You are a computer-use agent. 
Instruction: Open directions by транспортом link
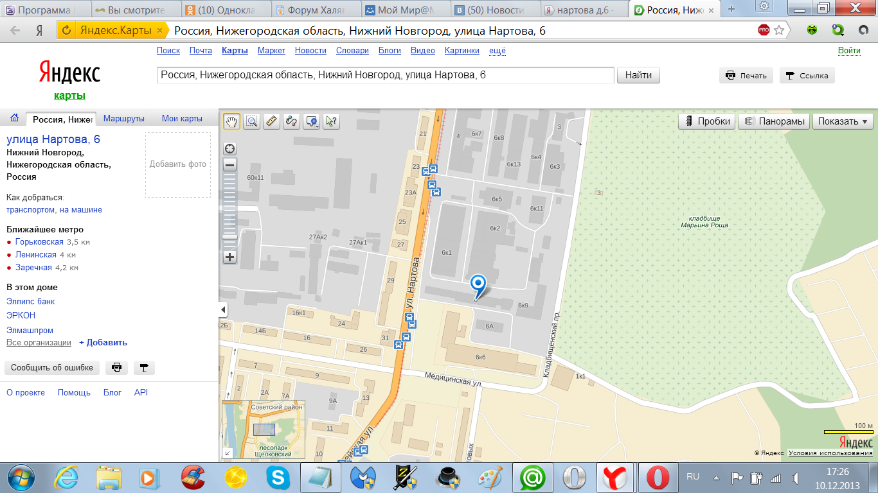(30, 210)
